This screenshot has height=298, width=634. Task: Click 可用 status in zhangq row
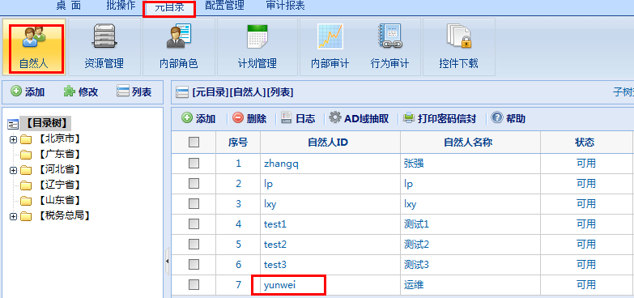(586, 164)
